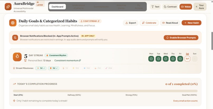Click the AuraBridge sparkle logo icon
Viewport: 213px width, 109px height.
pyautogui.click(x=8, y=7)
